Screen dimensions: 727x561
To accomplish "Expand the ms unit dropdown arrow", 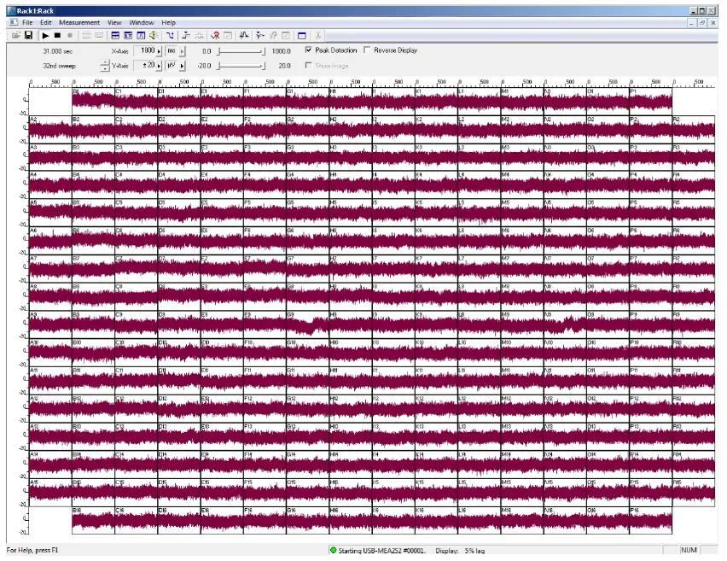I will 183,51.
